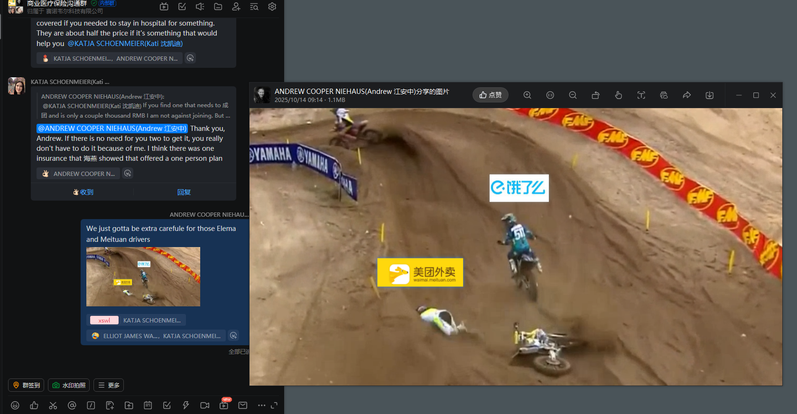Click 收到 on Katja's message
The image size is (797, 414).
pyautogui.click(x=83, y=192)
